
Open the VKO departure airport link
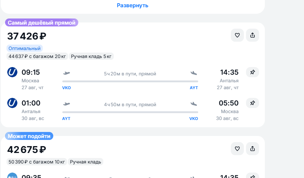[67, 88]
